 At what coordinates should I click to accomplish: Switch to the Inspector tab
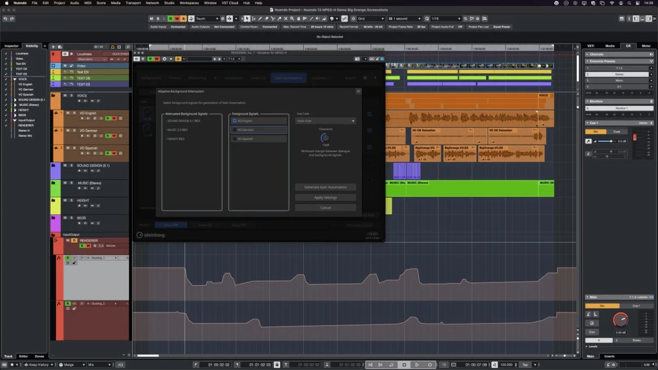(12, 46)
